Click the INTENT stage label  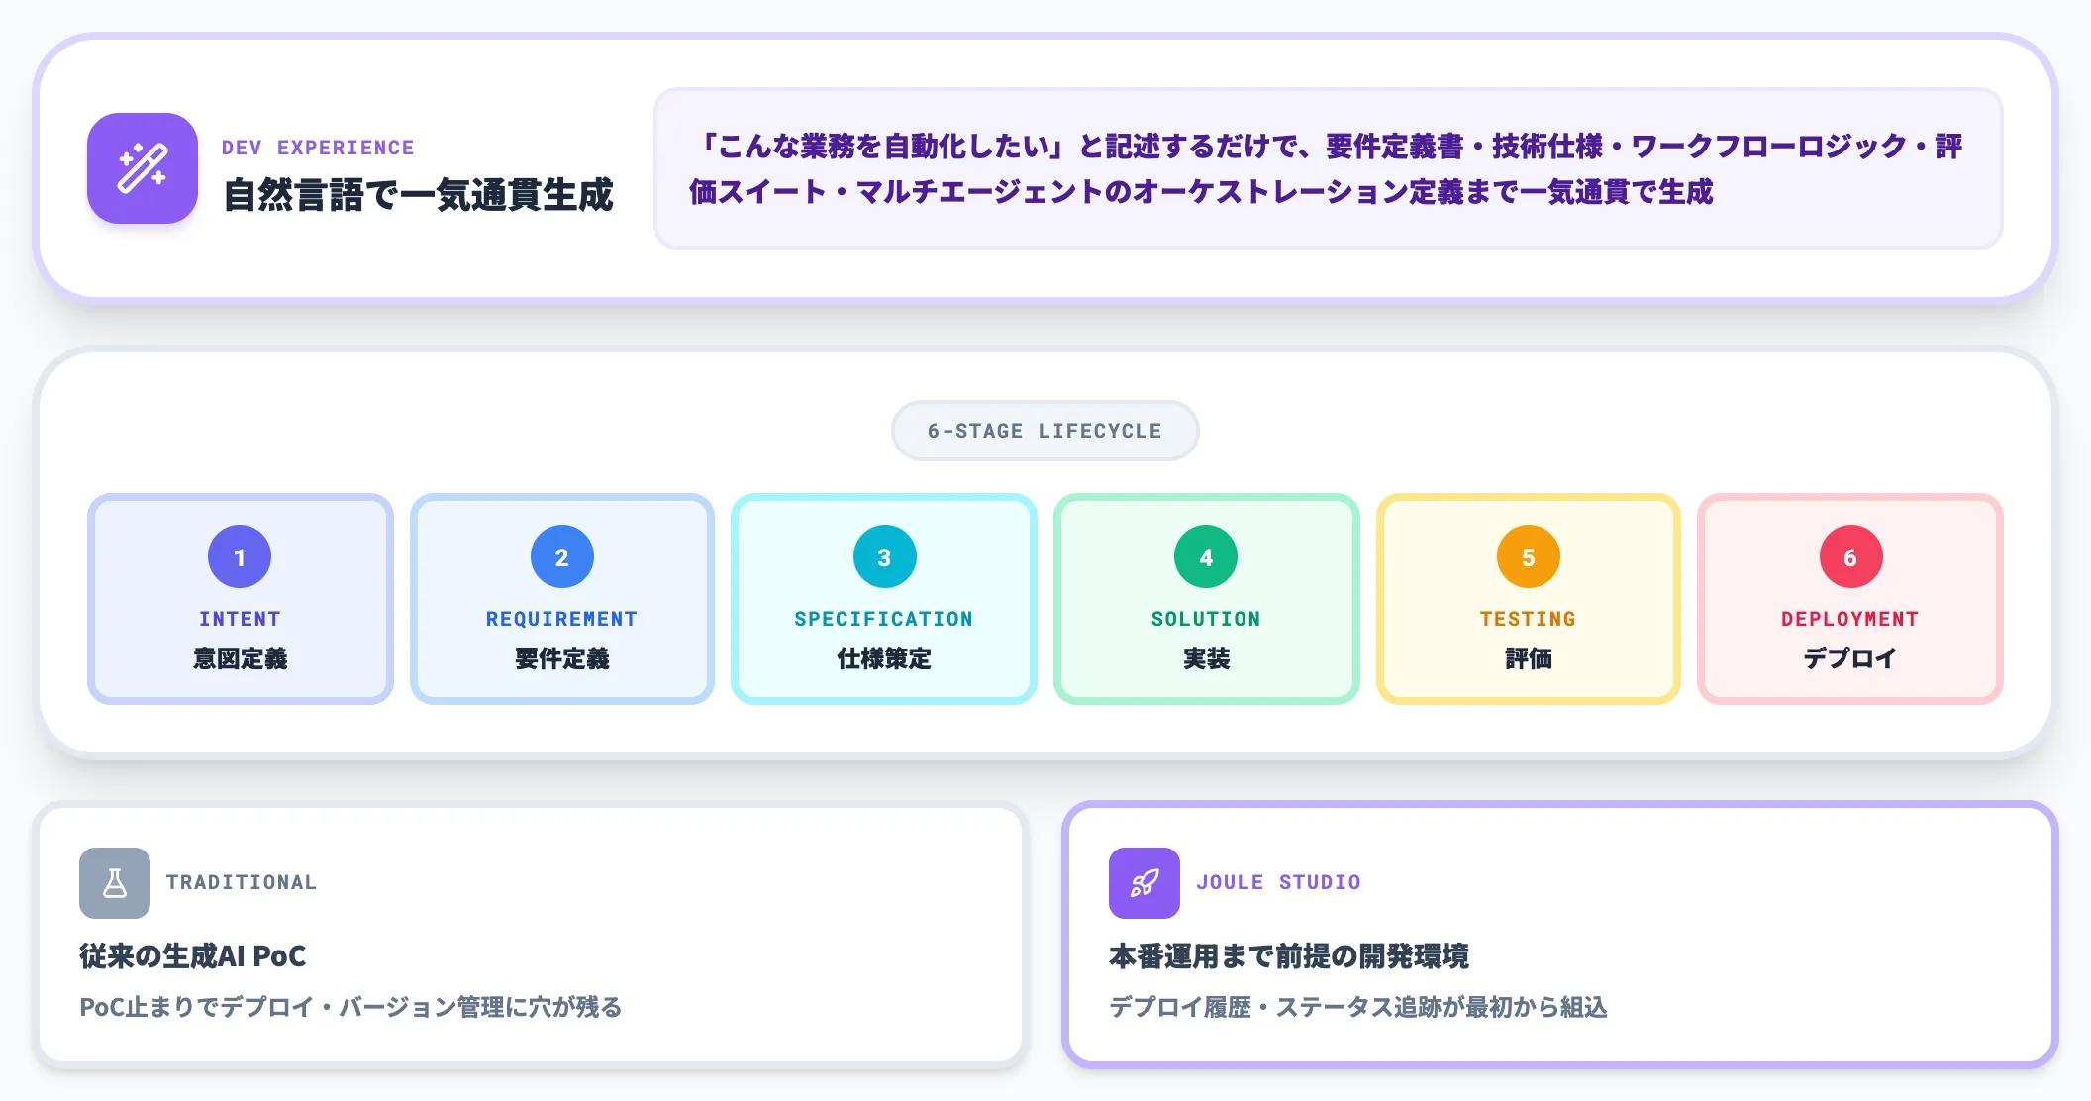[x=240, y=619]
